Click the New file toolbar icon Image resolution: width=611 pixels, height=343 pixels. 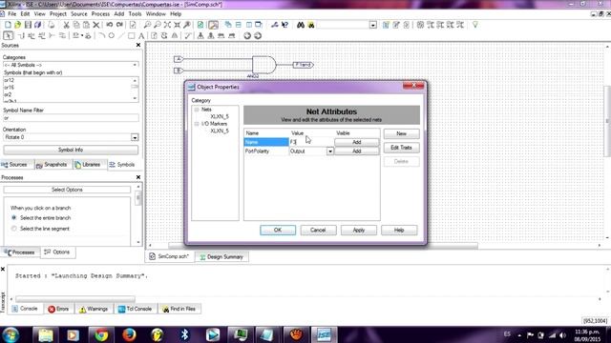[8, 25]
